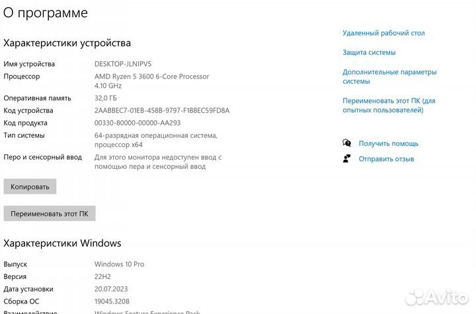Click the Характеристики Windows heading

[62, 243]
